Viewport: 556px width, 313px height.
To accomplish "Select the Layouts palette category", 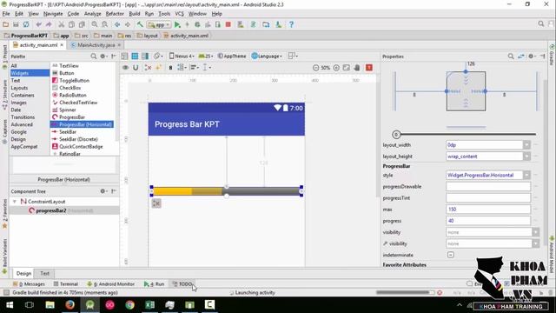I will point(19,88).
